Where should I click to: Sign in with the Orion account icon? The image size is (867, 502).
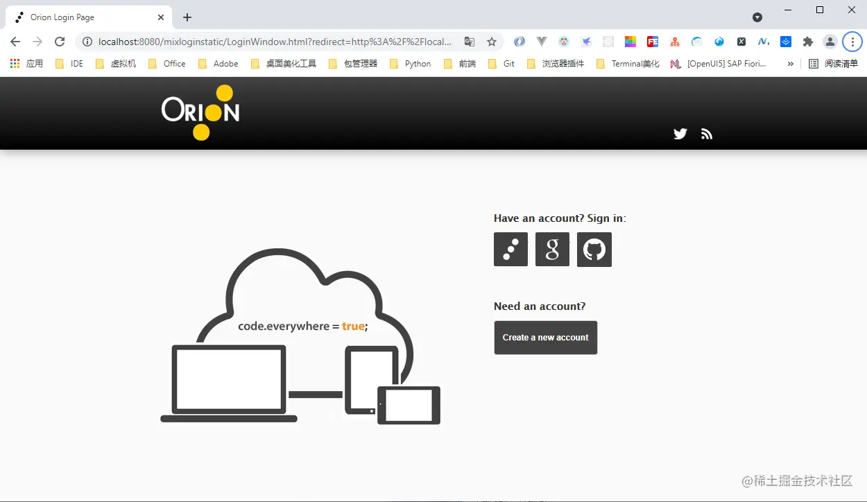pos(510,249)
